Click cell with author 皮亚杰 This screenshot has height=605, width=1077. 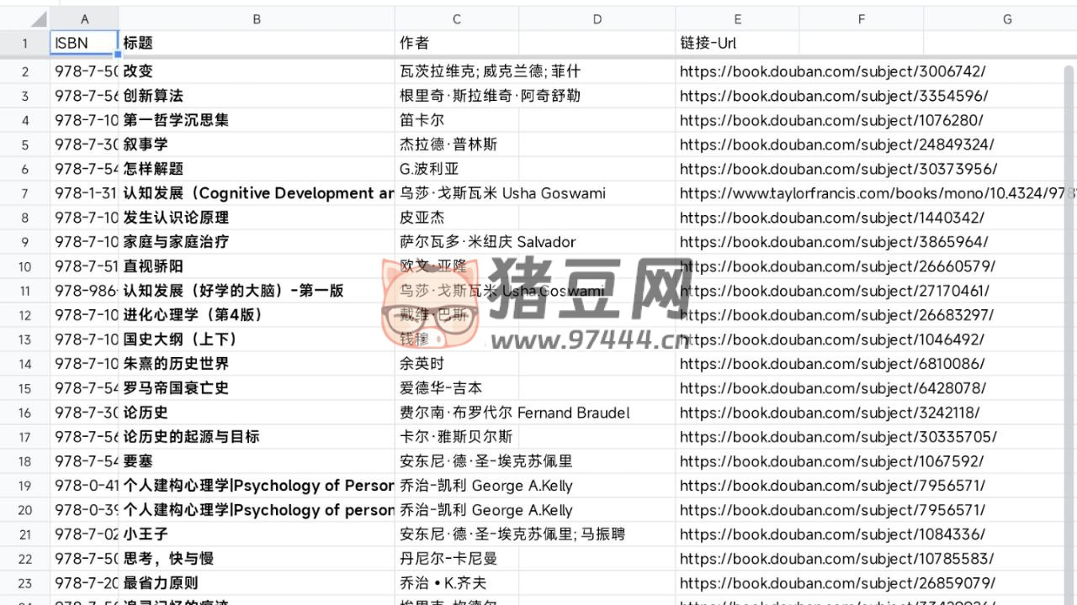click(x=456, y=218)
